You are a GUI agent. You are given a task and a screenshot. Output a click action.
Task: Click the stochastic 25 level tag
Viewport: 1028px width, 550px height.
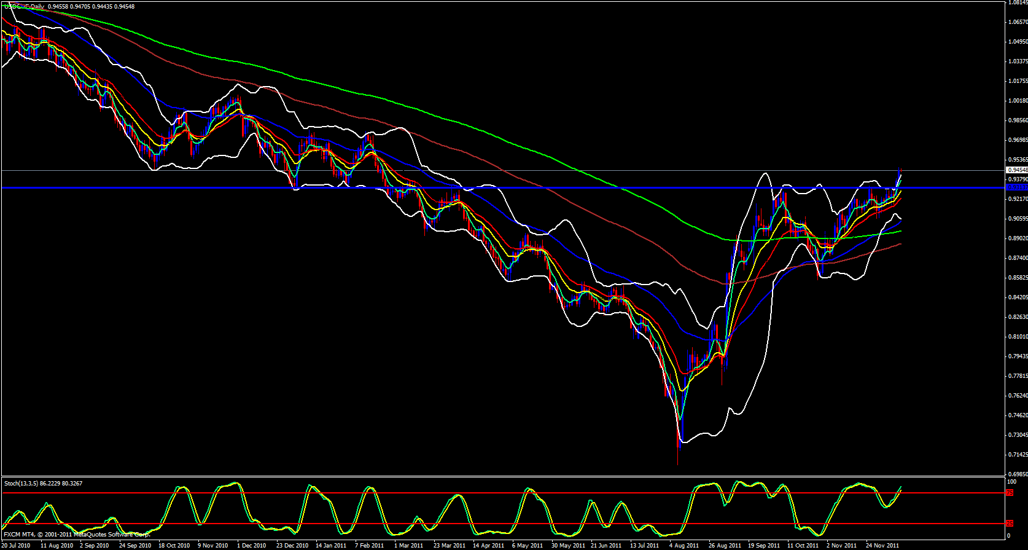pyautogui.click(x=1009, y=524)
